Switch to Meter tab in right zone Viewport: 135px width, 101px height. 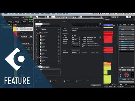132,25
